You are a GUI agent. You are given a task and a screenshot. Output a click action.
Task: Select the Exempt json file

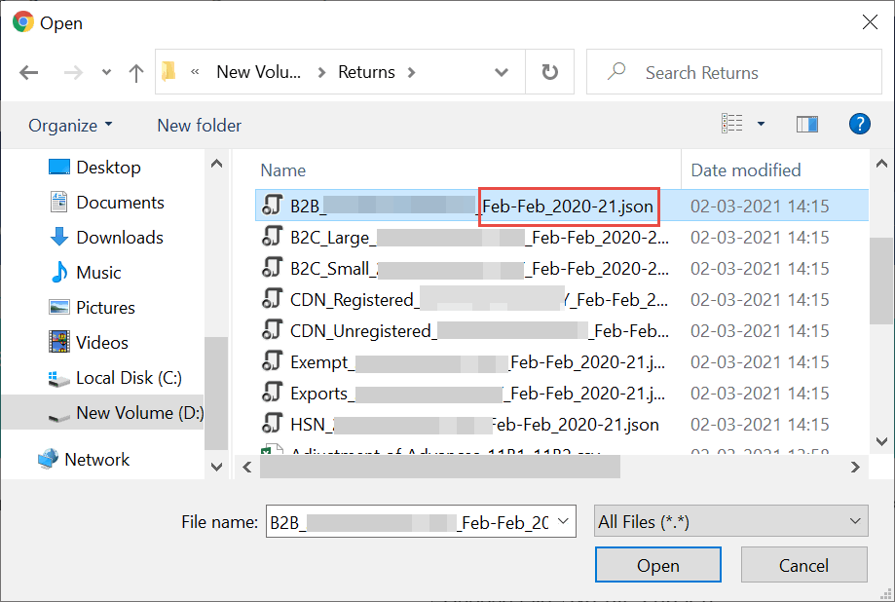click(x=562, y=362)
